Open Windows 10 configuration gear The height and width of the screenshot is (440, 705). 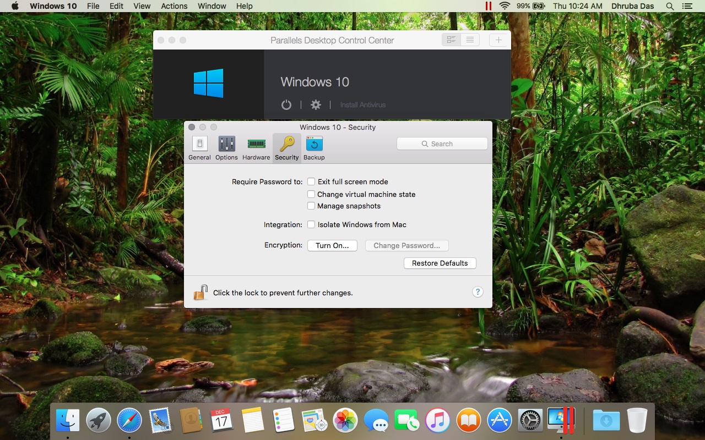click(316, 105)
